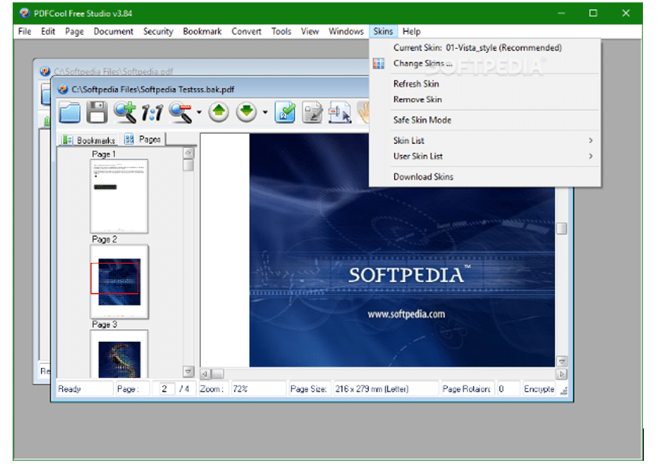Click the save floppy disk icon
658x471 pixels.
pyautogui.click(x=97, y=113)
